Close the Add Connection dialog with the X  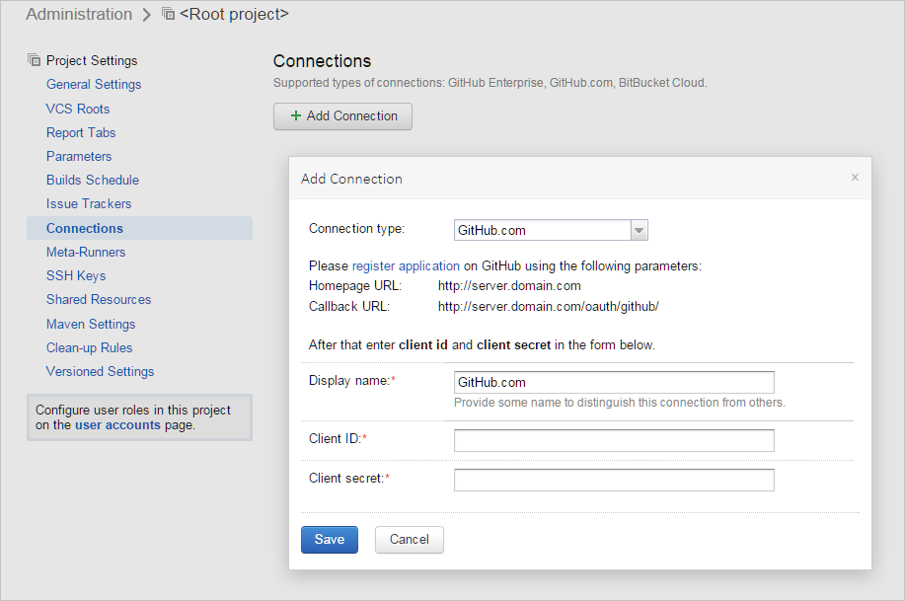point(855,177)
